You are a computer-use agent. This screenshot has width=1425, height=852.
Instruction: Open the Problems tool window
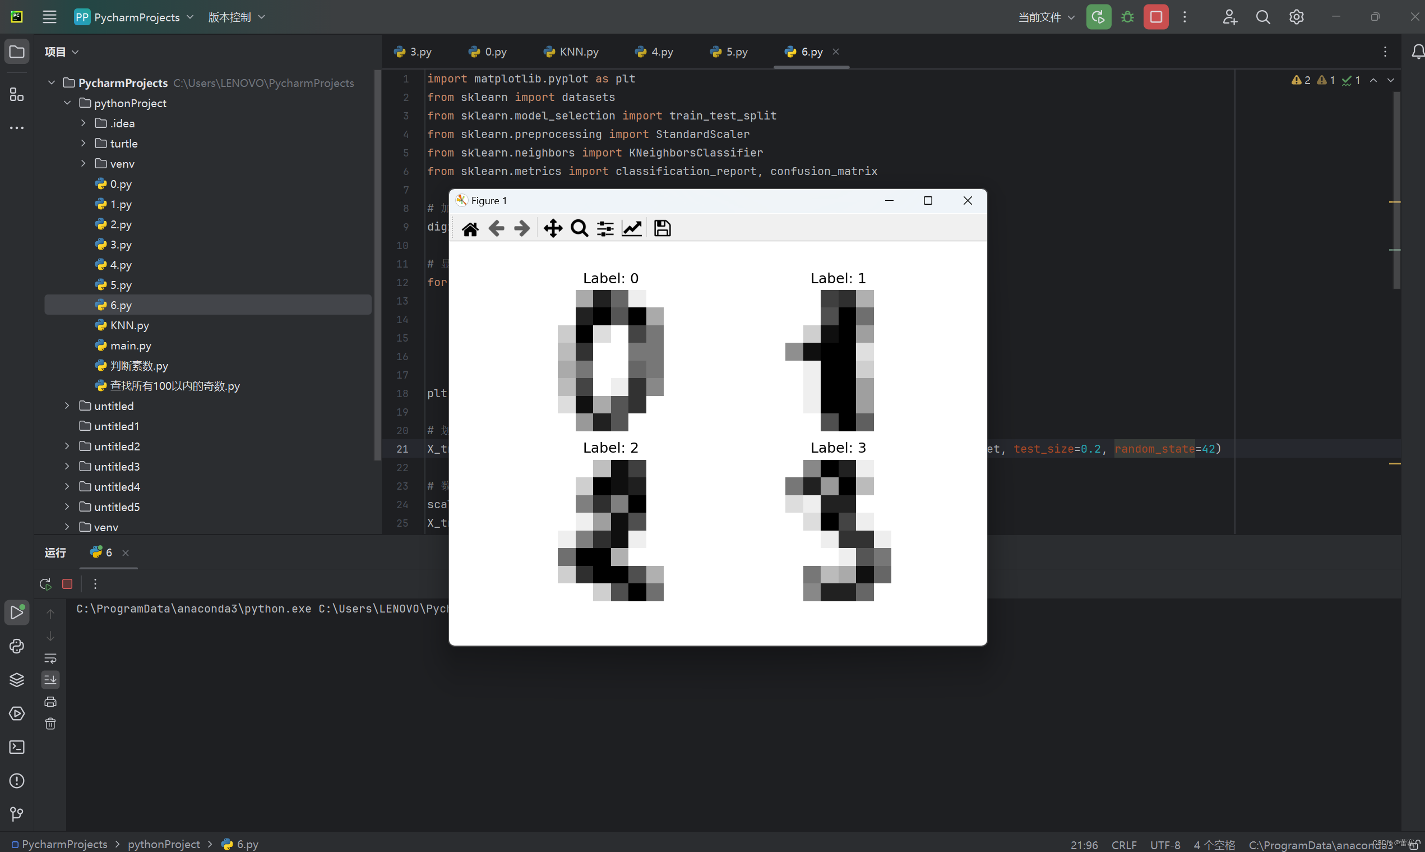[x=17, y=781]
